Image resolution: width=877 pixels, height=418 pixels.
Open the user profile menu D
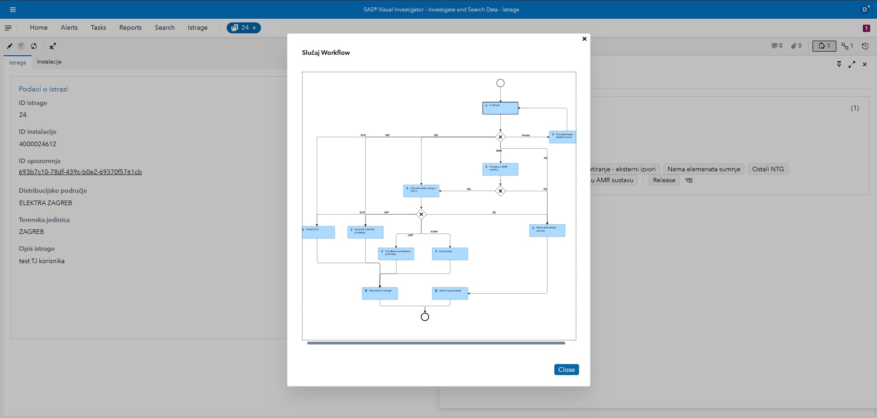[x=865, y=9]
